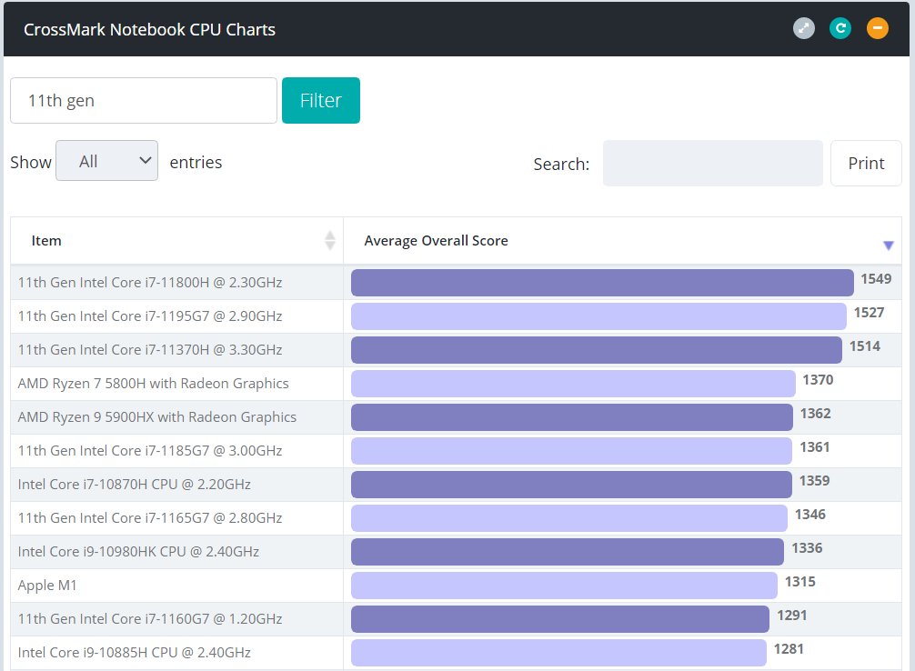Select the i7-11370H @ 3.30GHz row

tap(457, 350)
